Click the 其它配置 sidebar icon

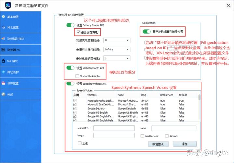[3, 27]
